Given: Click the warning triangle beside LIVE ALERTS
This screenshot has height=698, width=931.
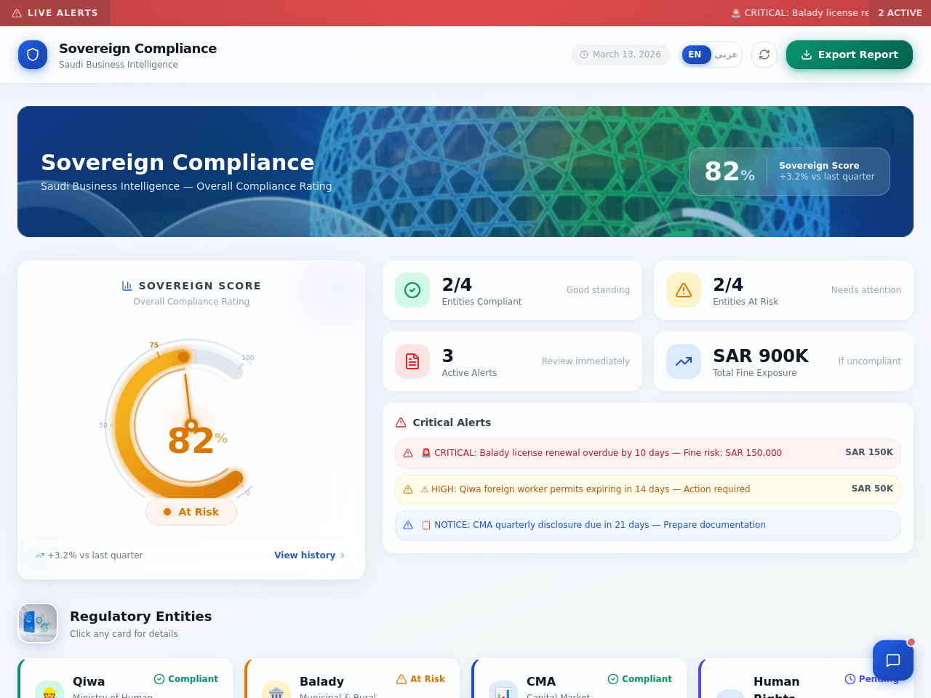Looking at the screenshot, I should pyautogui.click(x=17, y=13).
